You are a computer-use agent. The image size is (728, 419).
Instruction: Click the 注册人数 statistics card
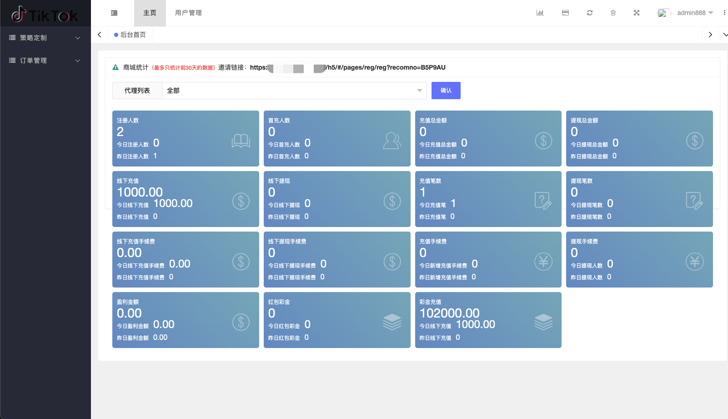pyautogui.click(x=186, y=138)
